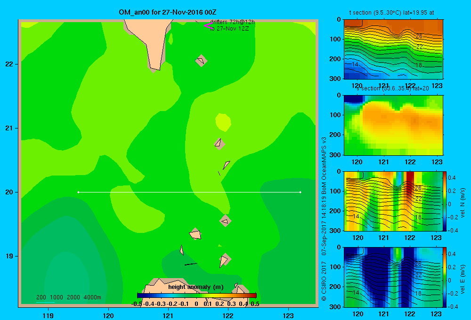Click the main map longitude label '121'
Screen dimensions: 471x320
pyautogui.click(x=168, y=315)
